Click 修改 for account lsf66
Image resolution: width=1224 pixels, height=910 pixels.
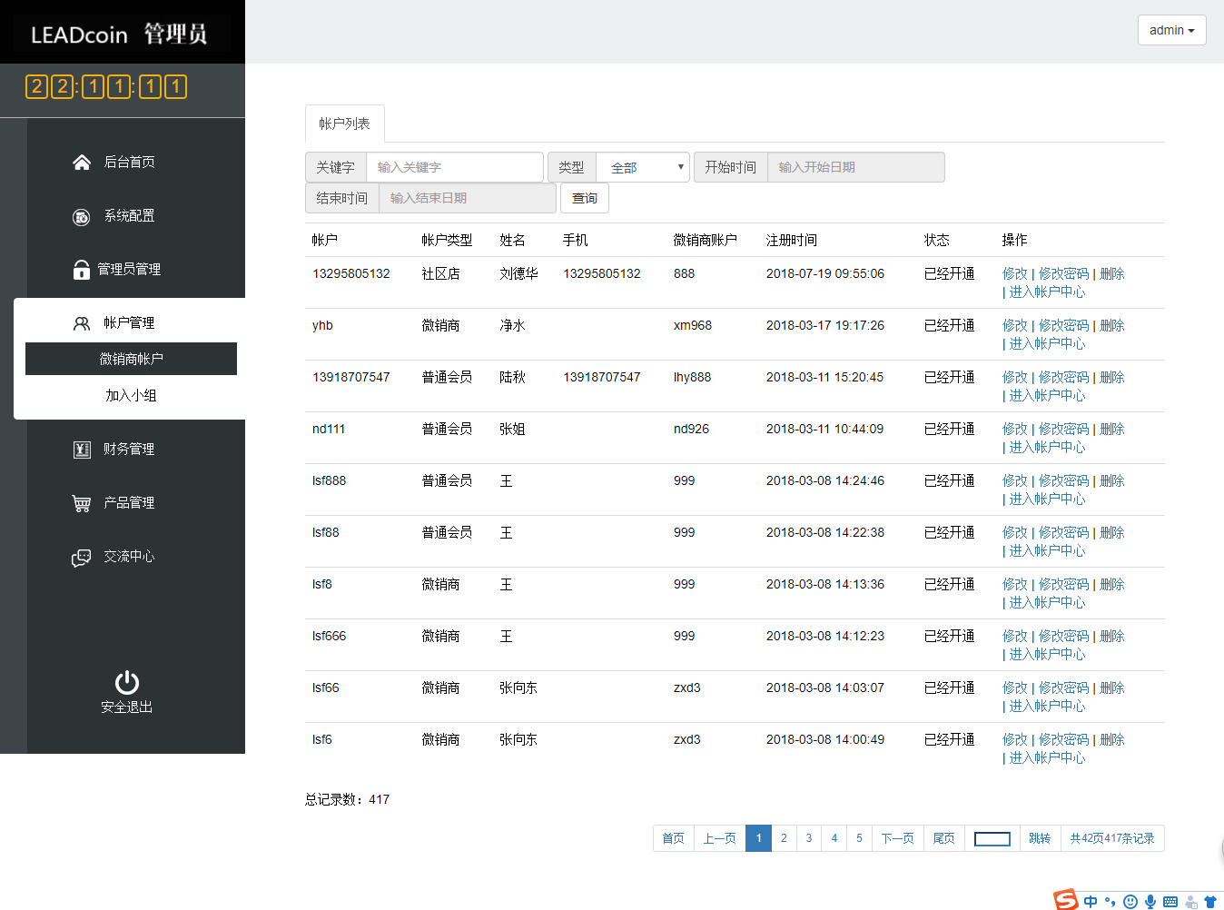coord(1015,687)
